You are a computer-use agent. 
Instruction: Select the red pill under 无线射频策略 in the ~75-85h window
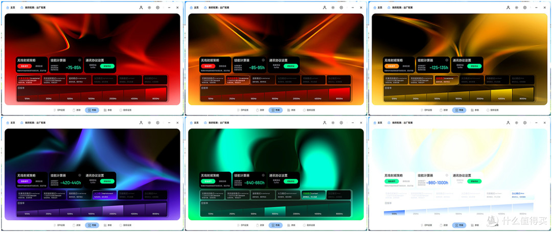pyautogui.click(x=25, y=66)
